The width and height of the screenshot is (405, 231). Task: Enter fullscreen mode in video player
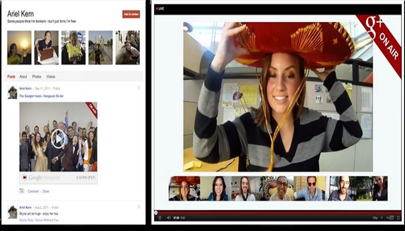[397, 217]
